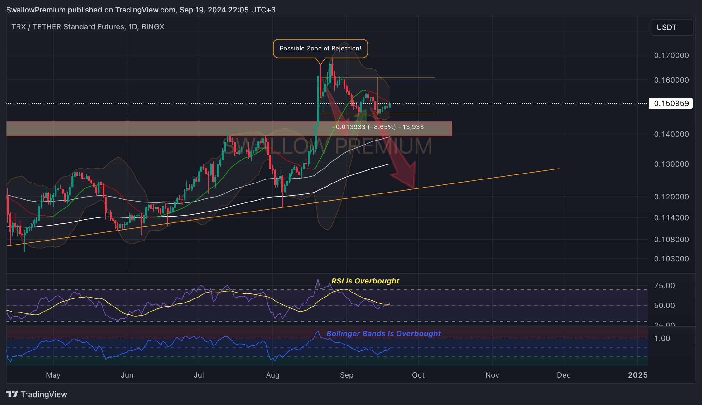Click the May label on the time axis
The image size is (702, 405).
tap(53, 375)
